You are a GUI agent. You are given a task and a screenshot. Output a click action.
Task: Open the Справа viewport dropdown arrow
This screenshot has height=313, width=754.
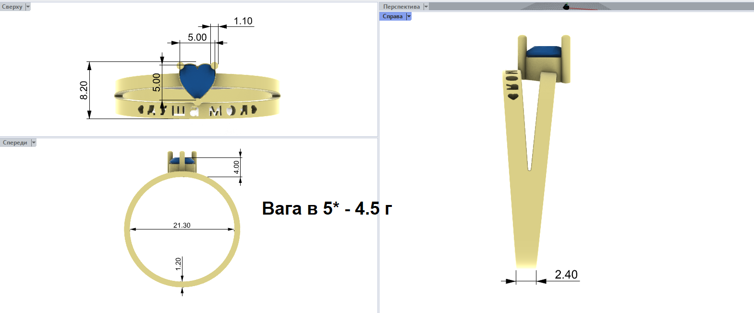409,16
